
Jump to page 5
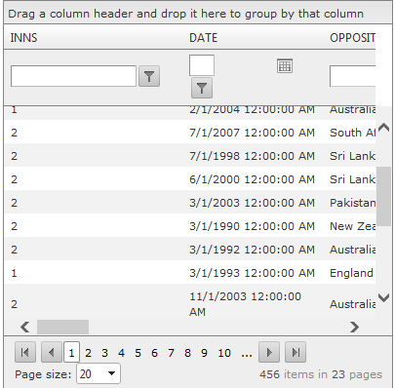tap(138, 353)
